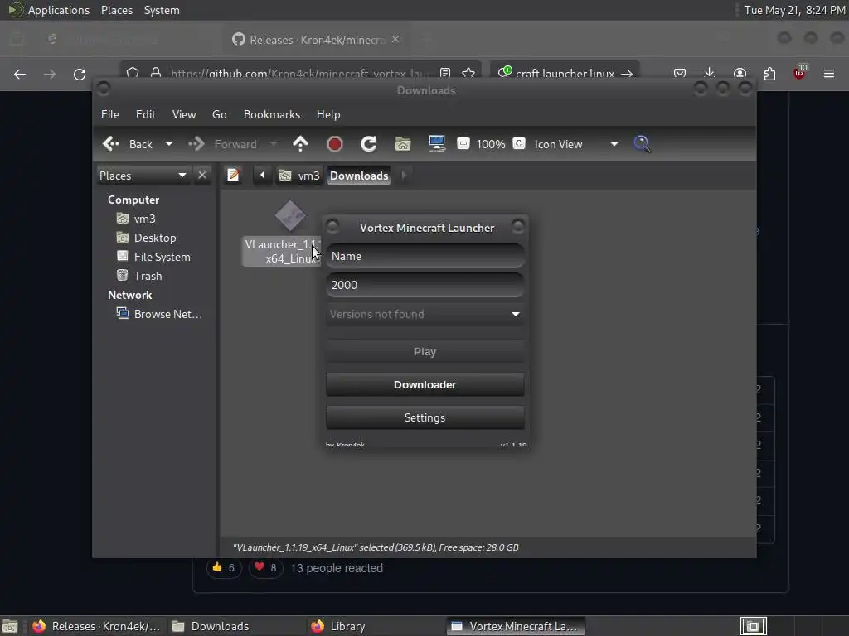Click Firefox search box craft launcher linux

coord(565,73)
